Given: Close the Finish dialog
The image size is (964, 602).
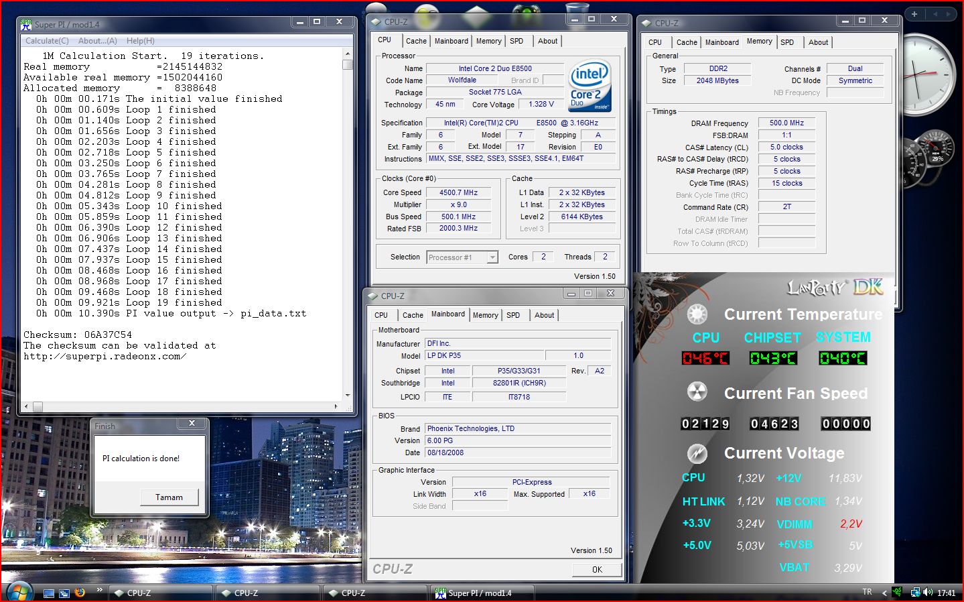Looking at the screenshot, I should coord(192,424).
